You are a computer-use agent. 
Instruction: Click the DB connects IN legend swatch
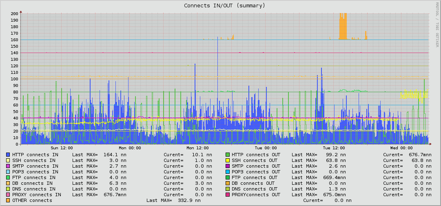8,183
